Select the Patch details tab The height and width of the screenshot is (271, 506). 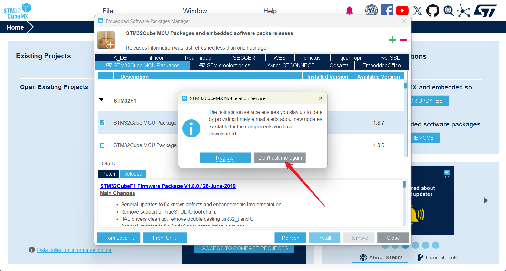[x=109, y=174]
